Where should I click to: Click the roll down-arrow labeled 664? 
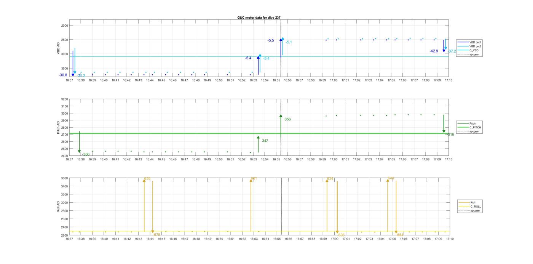(396, 207)
